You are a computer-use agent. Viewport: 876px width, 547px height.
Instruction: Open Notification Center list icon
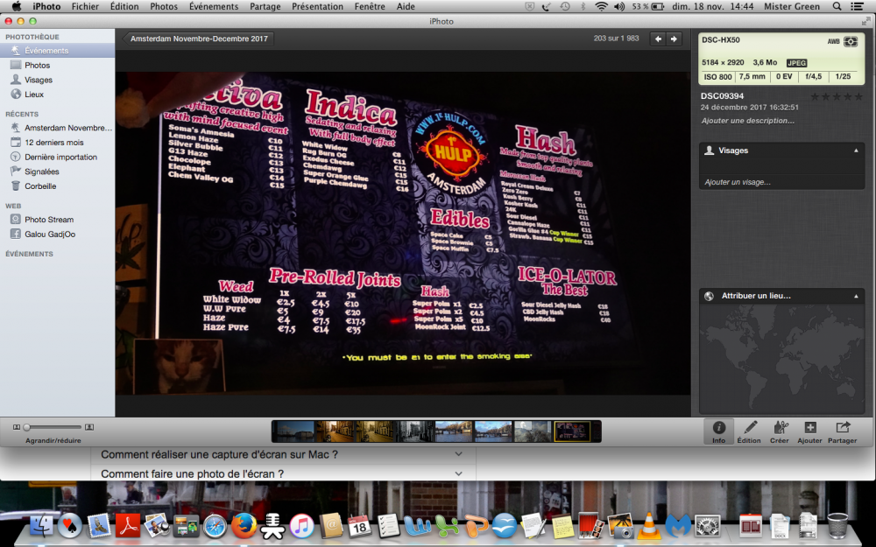[857, 7]
